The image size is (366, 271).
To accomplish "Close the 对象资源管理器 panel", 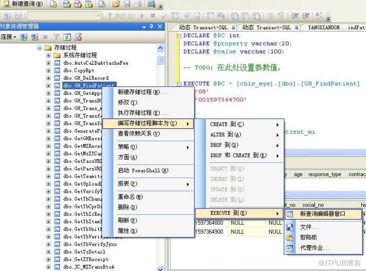I will pyautogui.click(x=160, y=27).
